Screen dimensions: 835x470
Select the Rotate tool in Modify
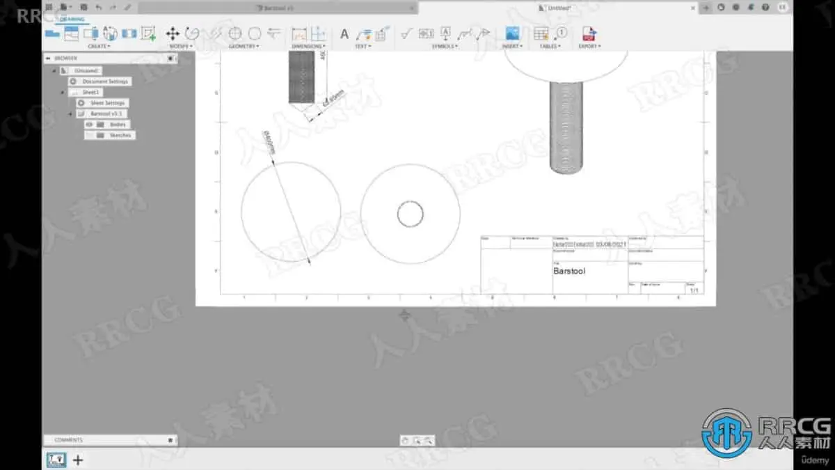click(191, 33)
